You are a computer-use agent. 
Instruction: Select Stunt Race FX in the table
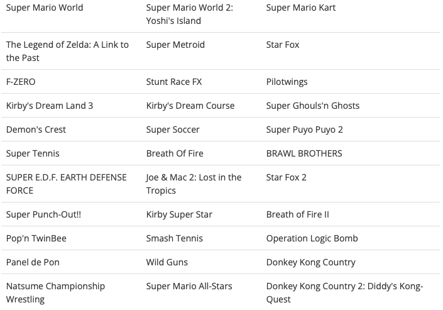click(174, 82)
